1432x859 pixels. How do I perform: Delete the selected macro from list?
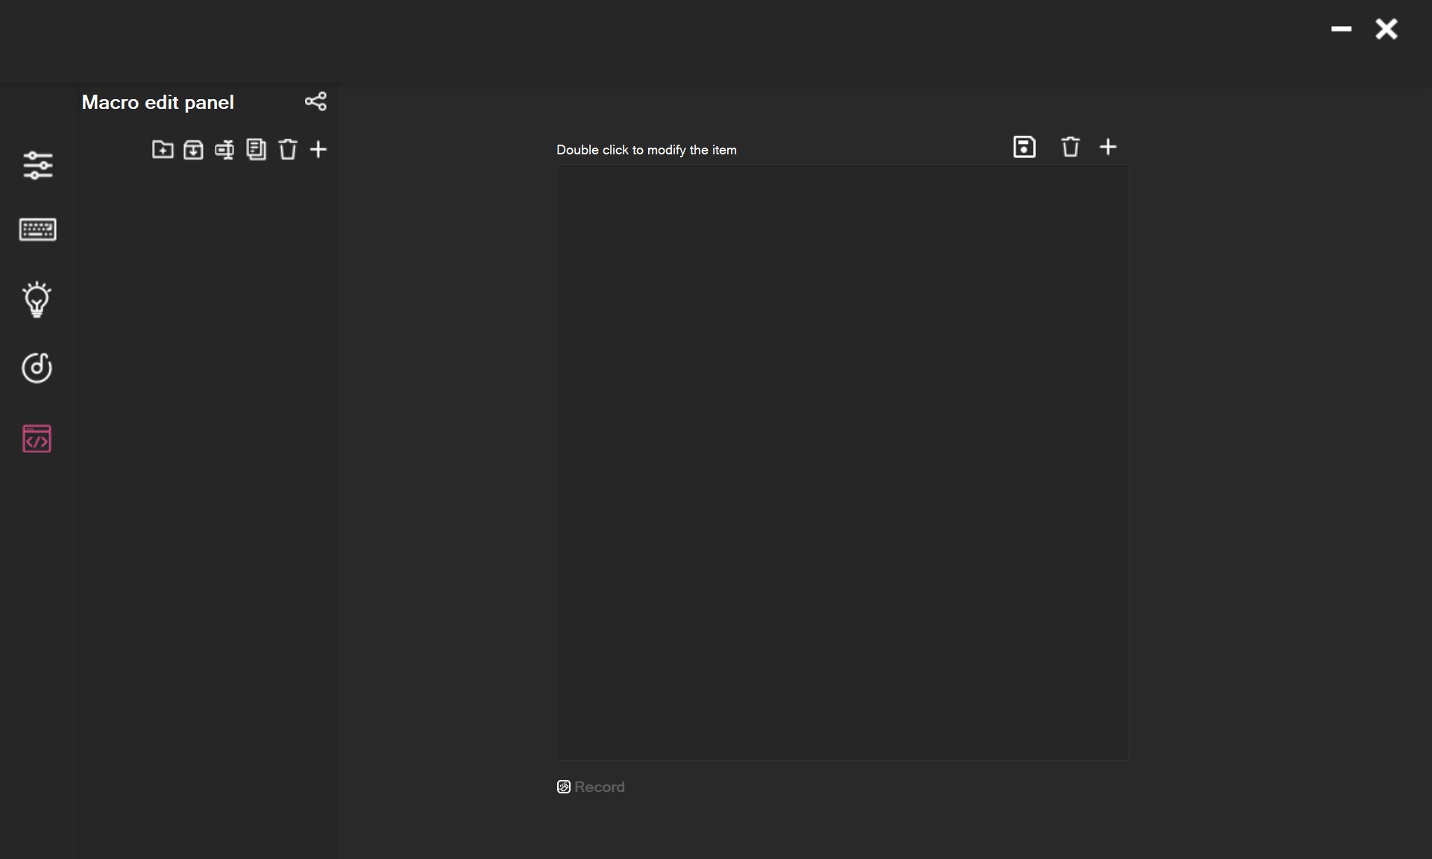[288, 149]
